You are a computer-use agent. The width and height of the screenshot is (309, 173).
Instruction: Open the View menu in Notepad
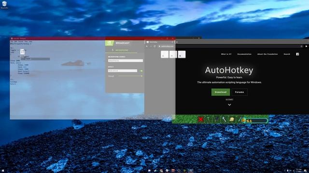point(26,42)
